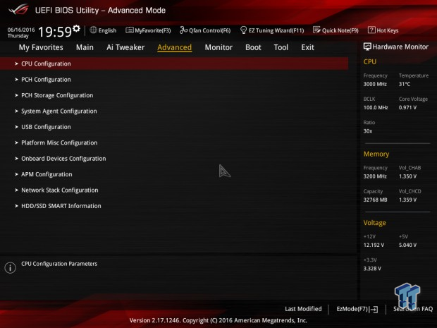Click the Ratio value 30x
This screenshot has width=437, height=328.
368,131
